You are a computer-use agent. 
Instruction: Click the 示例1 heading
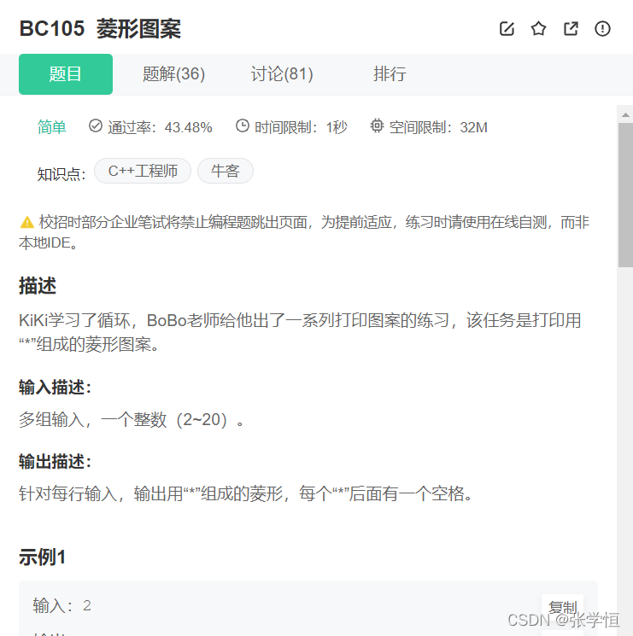[x=42, y=557]
